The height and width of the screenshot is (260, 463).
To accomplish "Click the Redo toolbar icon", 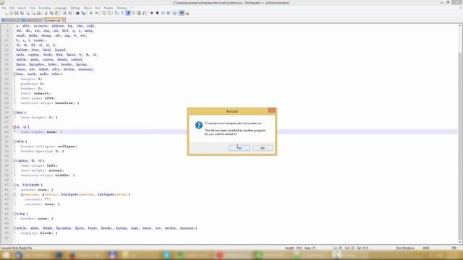I will point(70,13).
